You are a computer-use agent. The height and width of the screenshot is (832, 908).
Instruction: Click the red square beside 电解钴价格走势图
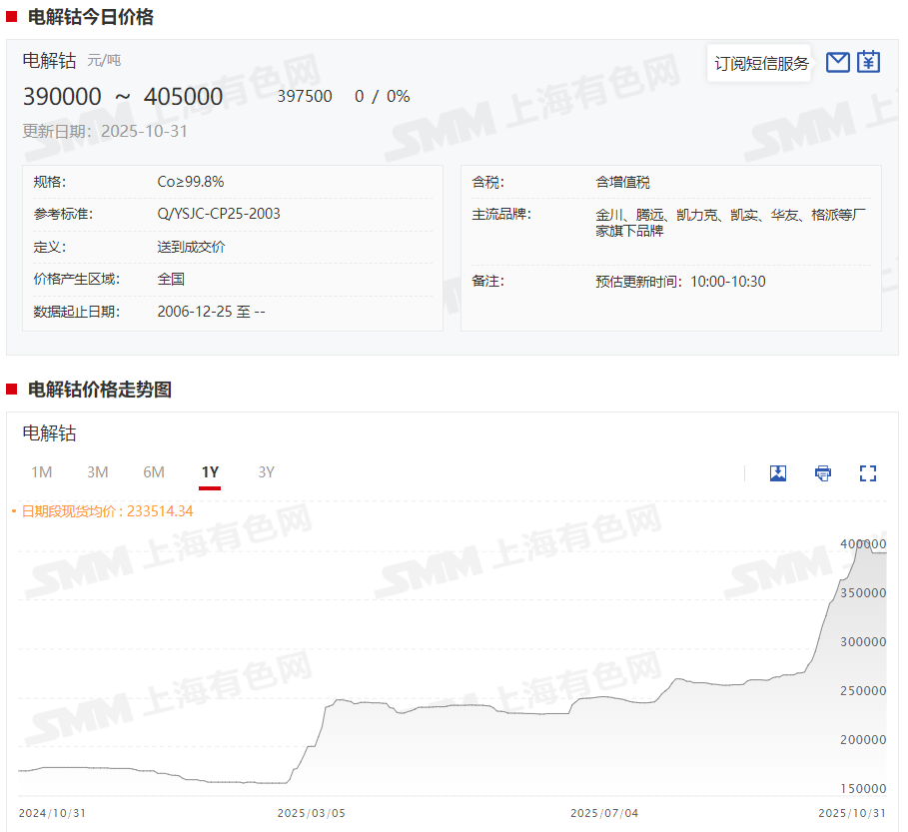tap(12, 390)
